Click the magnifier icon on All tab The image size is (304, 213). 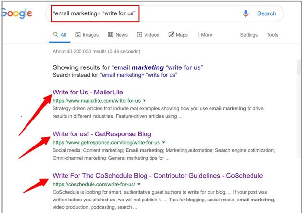click(x=56, y=35)
